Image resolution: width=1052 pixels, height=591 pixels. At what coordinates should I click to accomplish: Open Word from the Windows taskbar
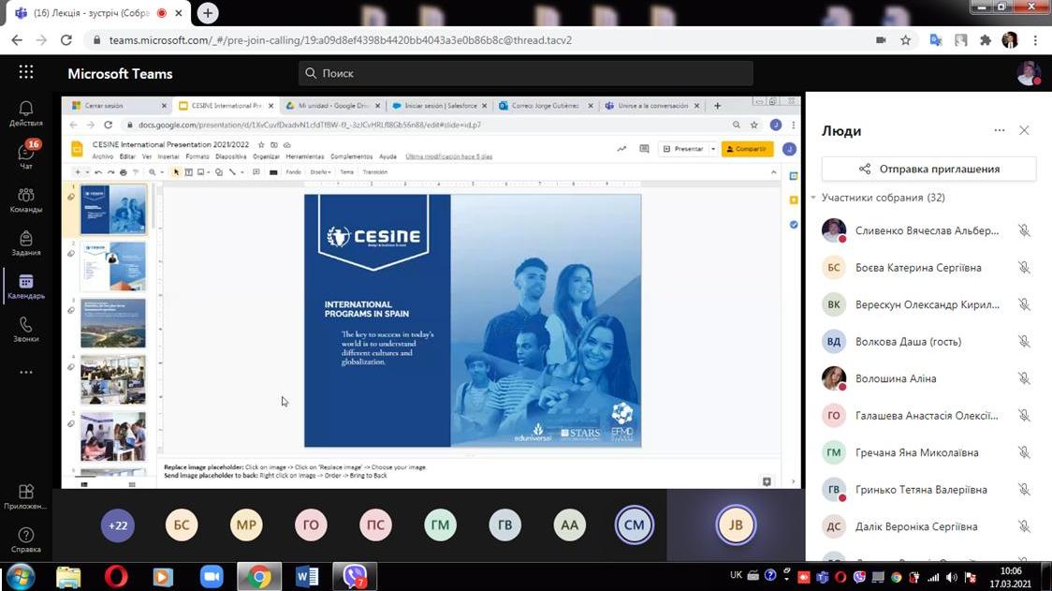coord(307,576)
